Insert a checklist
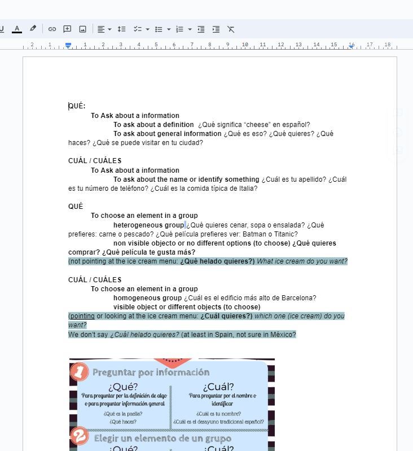Viewport: 413px width, 451px height. point(138,29)
